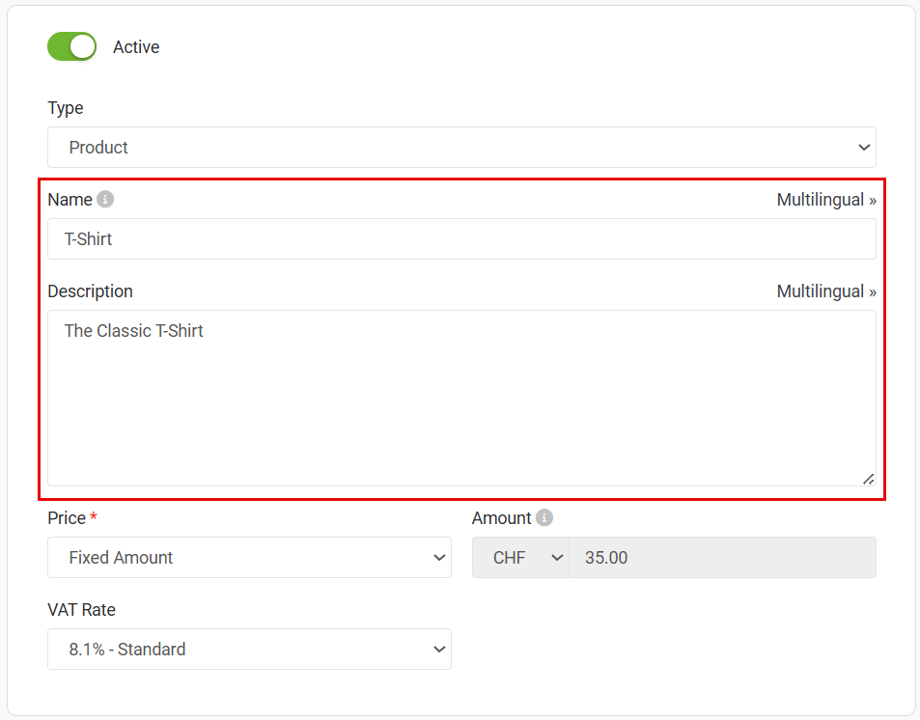Focus the Name field containing T-Shirt
Image resolution: width=920 pixels, height=720 pixels.
(x=461, y=239)
